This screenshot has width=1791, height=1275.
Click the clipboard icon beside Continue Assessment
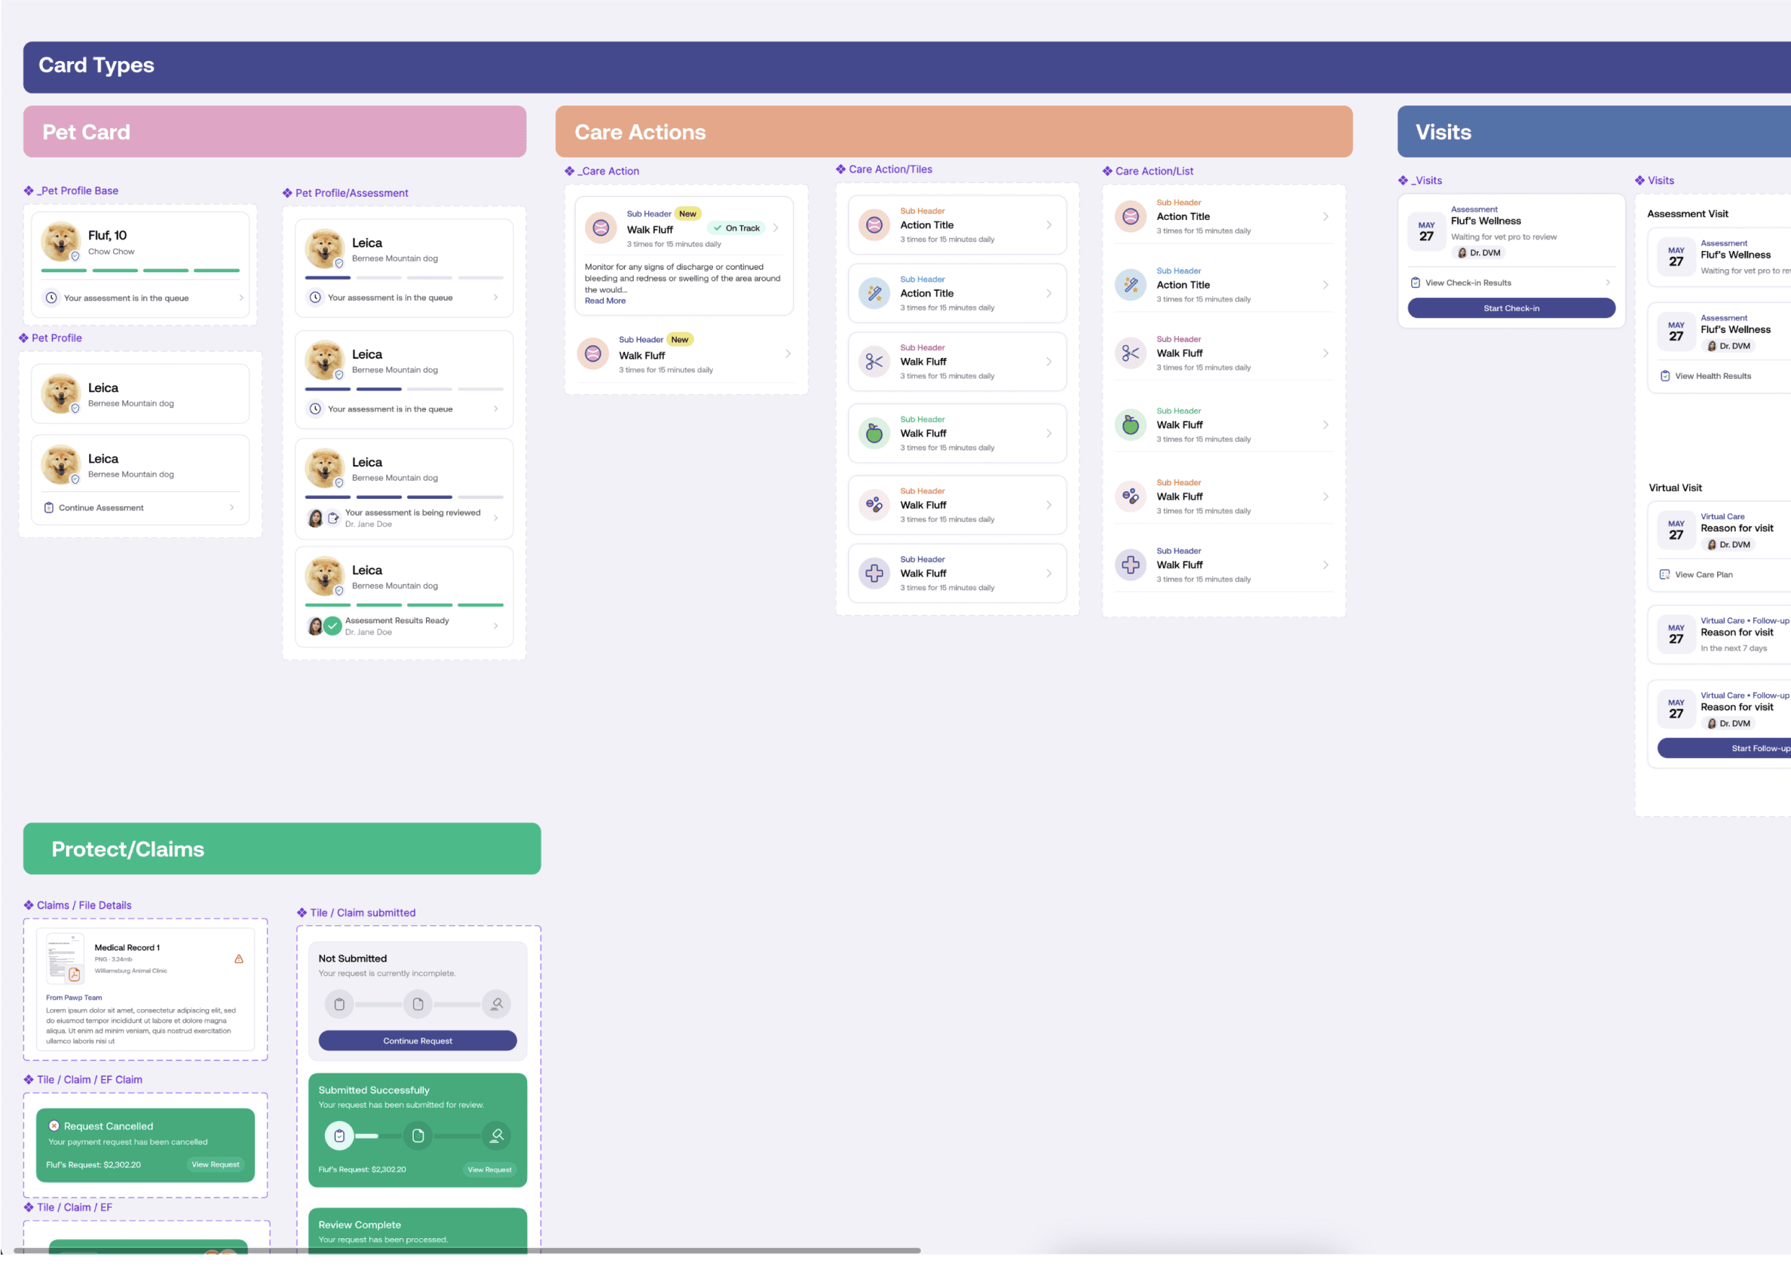click(x=49, y=508)
